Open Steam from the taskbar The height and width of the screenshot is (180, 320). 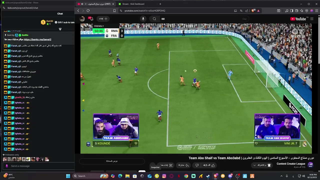pyautogui.click(x=208, y=176)
